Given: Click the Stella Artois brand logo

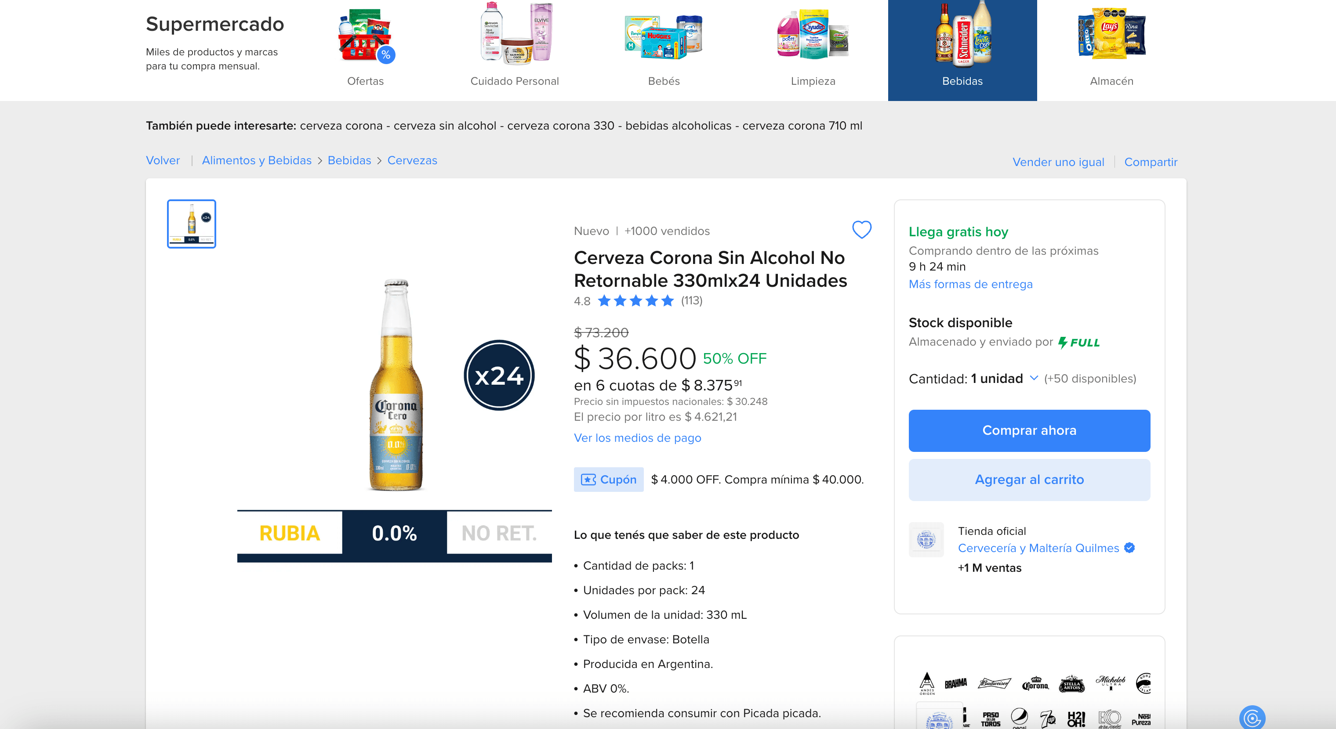Looking at the screenshot, I should point(1071,684).
